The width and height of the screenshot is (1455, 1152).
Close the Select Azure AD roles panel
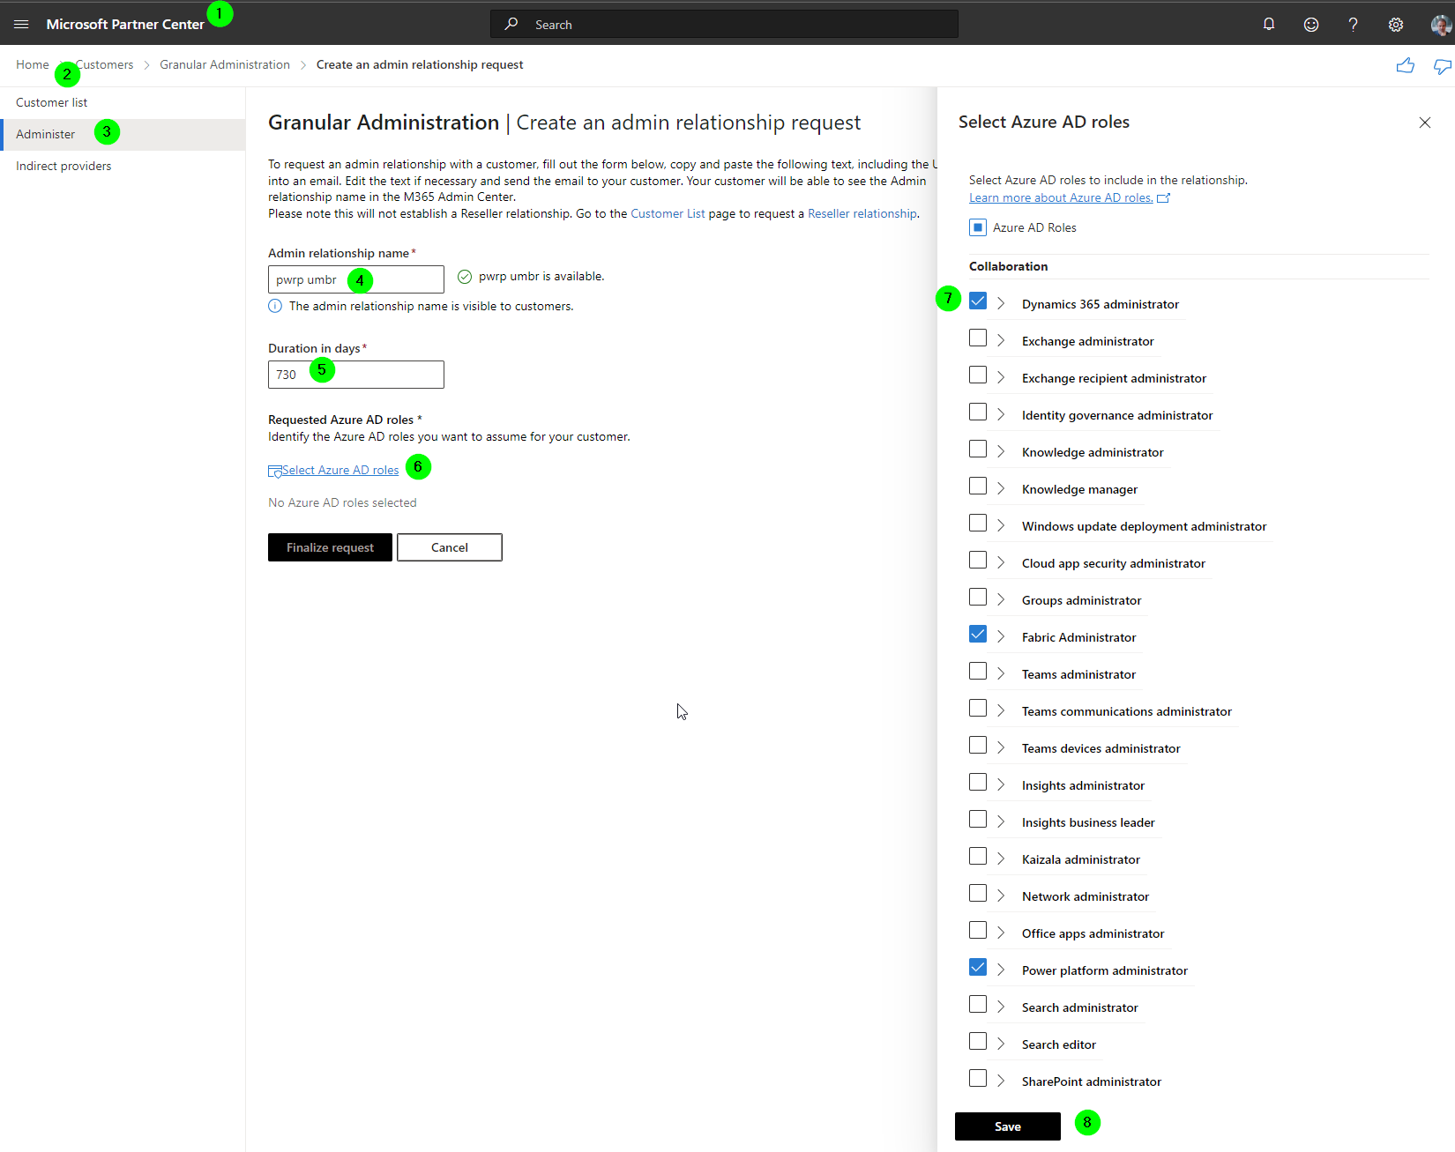click(1425, 123)
